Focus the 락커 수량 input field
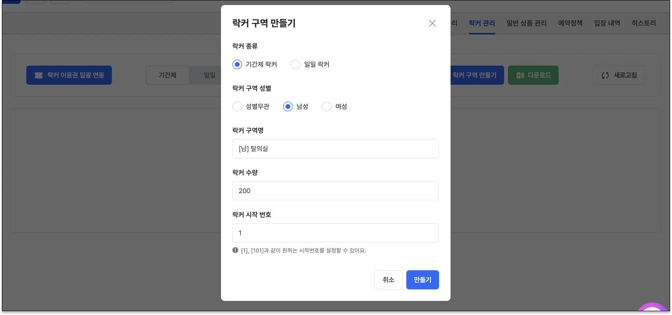This screenshot has width=672, height=315. (335, 191)
